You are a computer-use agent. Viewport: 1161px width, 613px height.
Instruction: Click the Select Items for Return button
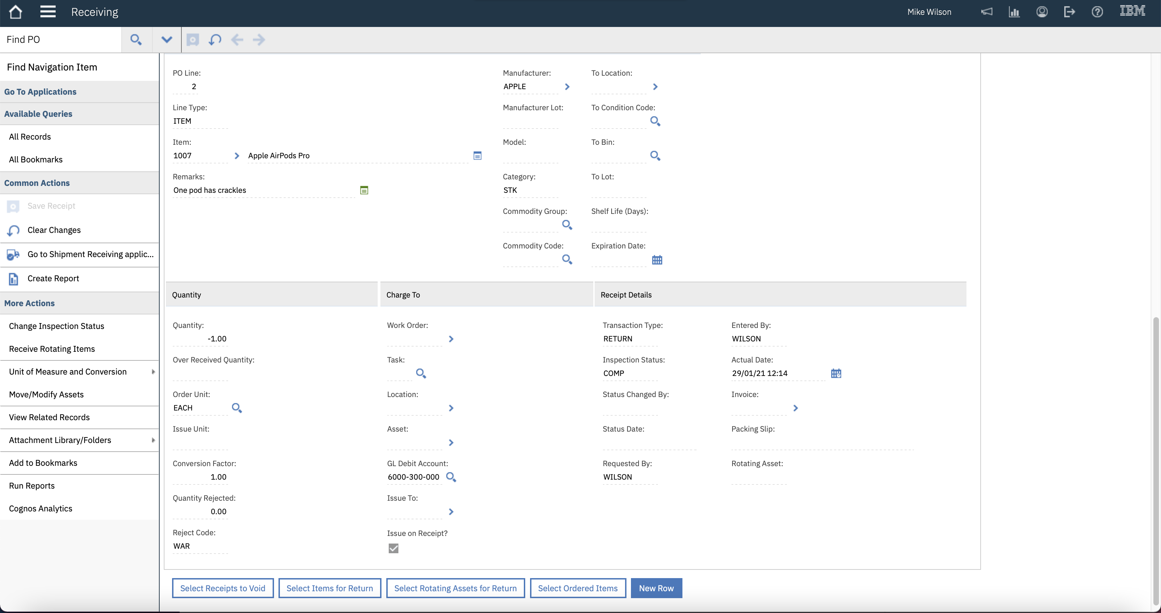click(329, 588)
